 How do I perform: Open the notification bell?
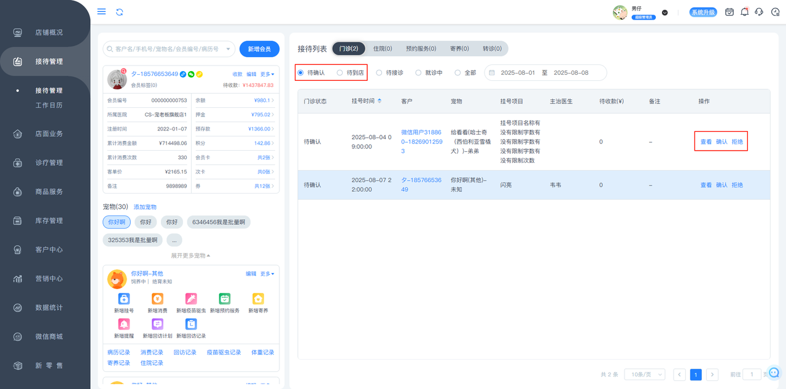coord(745,12)
